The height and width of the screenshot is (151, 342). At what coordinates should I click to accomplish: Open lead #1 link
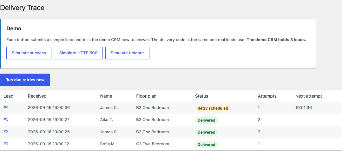[x=6, y=144]
